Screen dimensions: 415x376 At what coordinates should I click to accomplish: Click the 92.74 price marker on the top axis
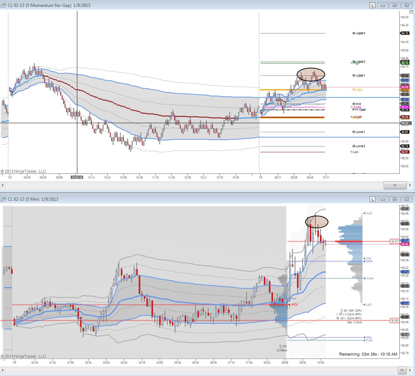click(x=405, y=146)
